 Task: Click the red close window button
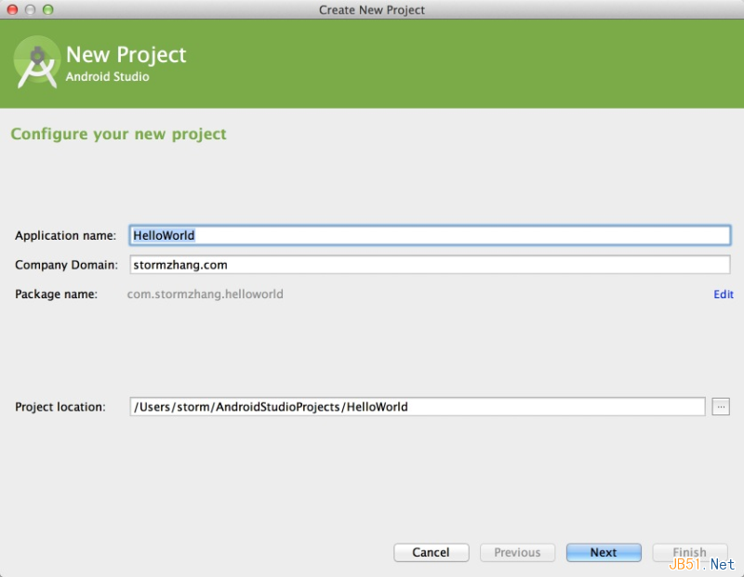click(12, 9)
